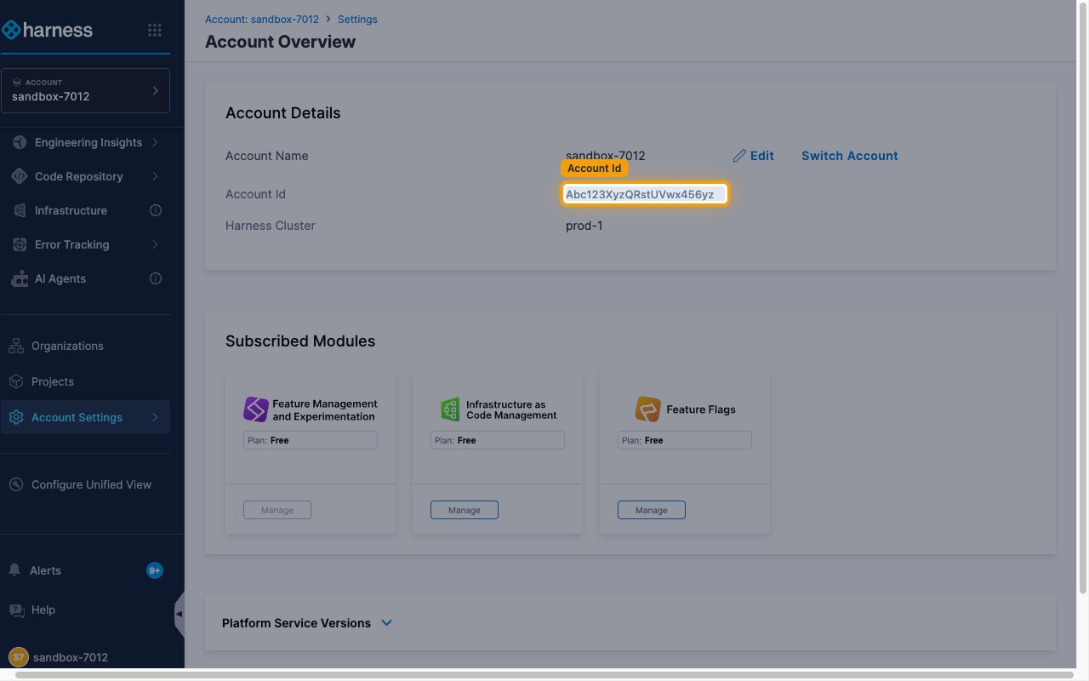Click the Account Overview page title
1089x681 pixels.
coord(281,42)
